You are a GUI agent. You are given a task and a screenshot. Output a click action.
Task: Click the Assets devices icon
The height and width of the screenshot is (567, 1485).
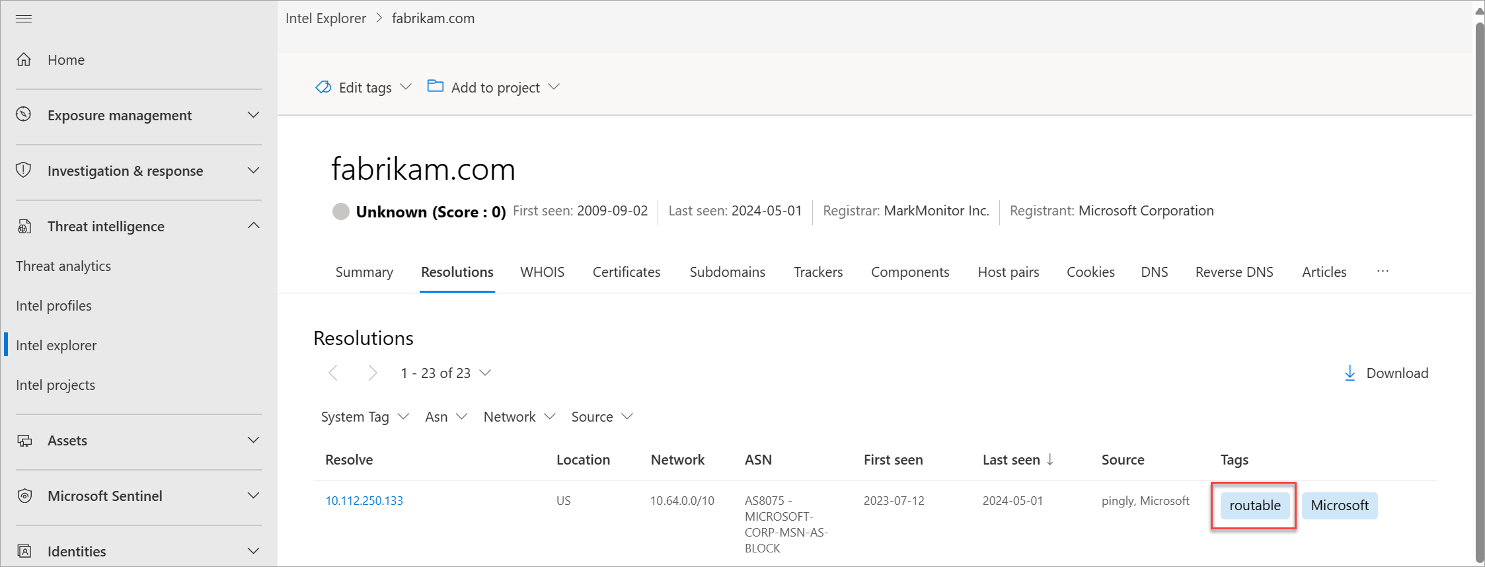[x=24, y=440]
